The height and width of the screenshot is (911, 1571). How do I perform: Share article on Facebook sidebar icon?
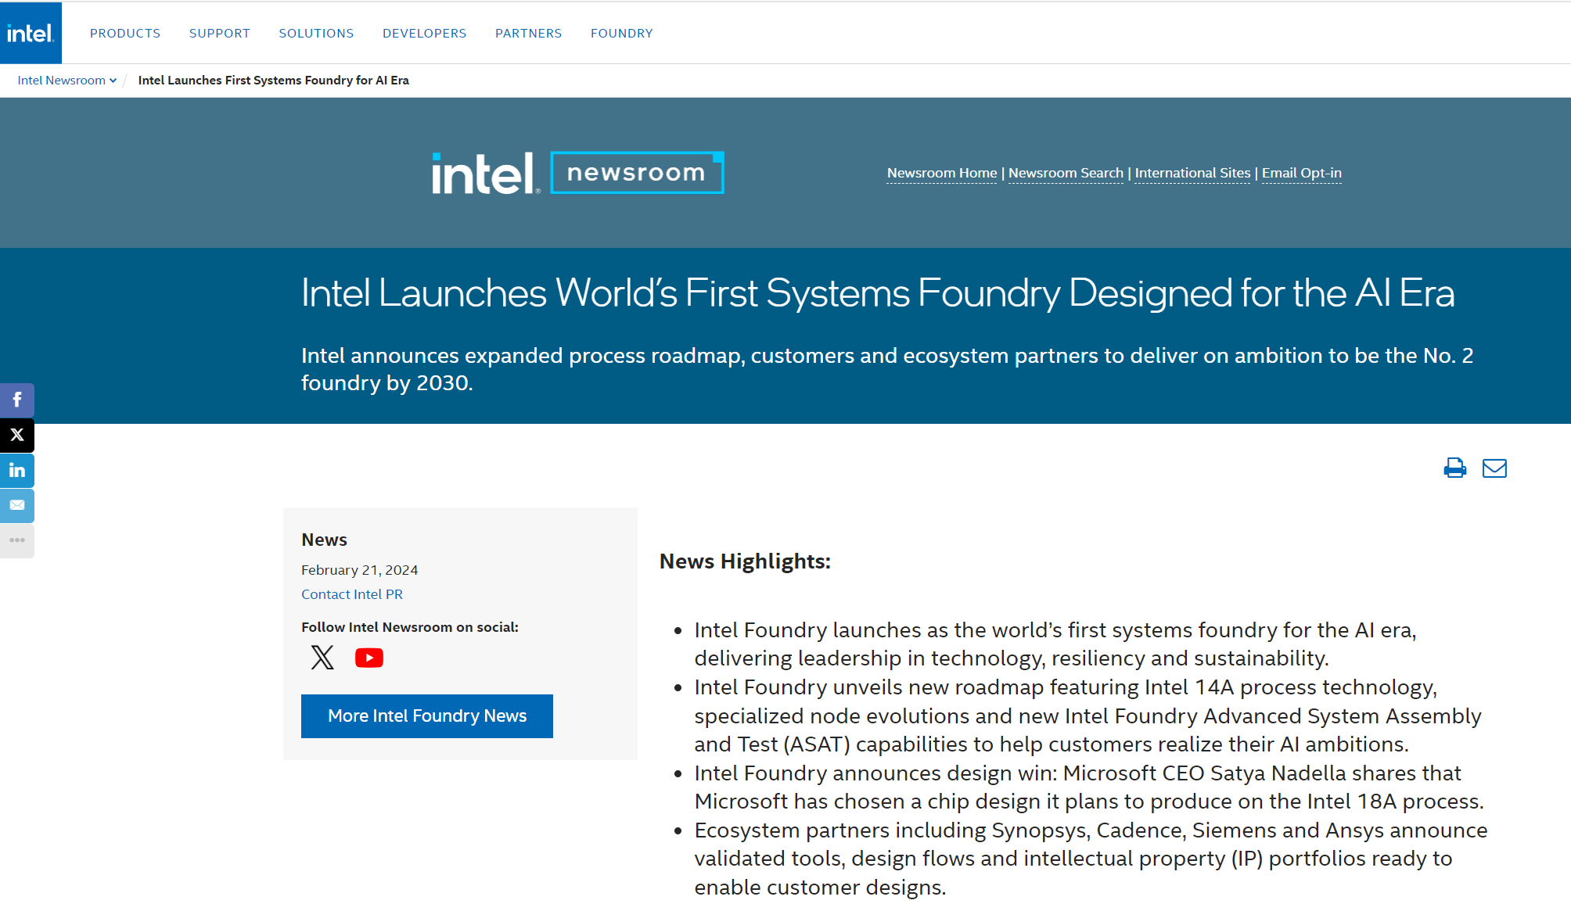pyautogui.click(x=17, y=400)
